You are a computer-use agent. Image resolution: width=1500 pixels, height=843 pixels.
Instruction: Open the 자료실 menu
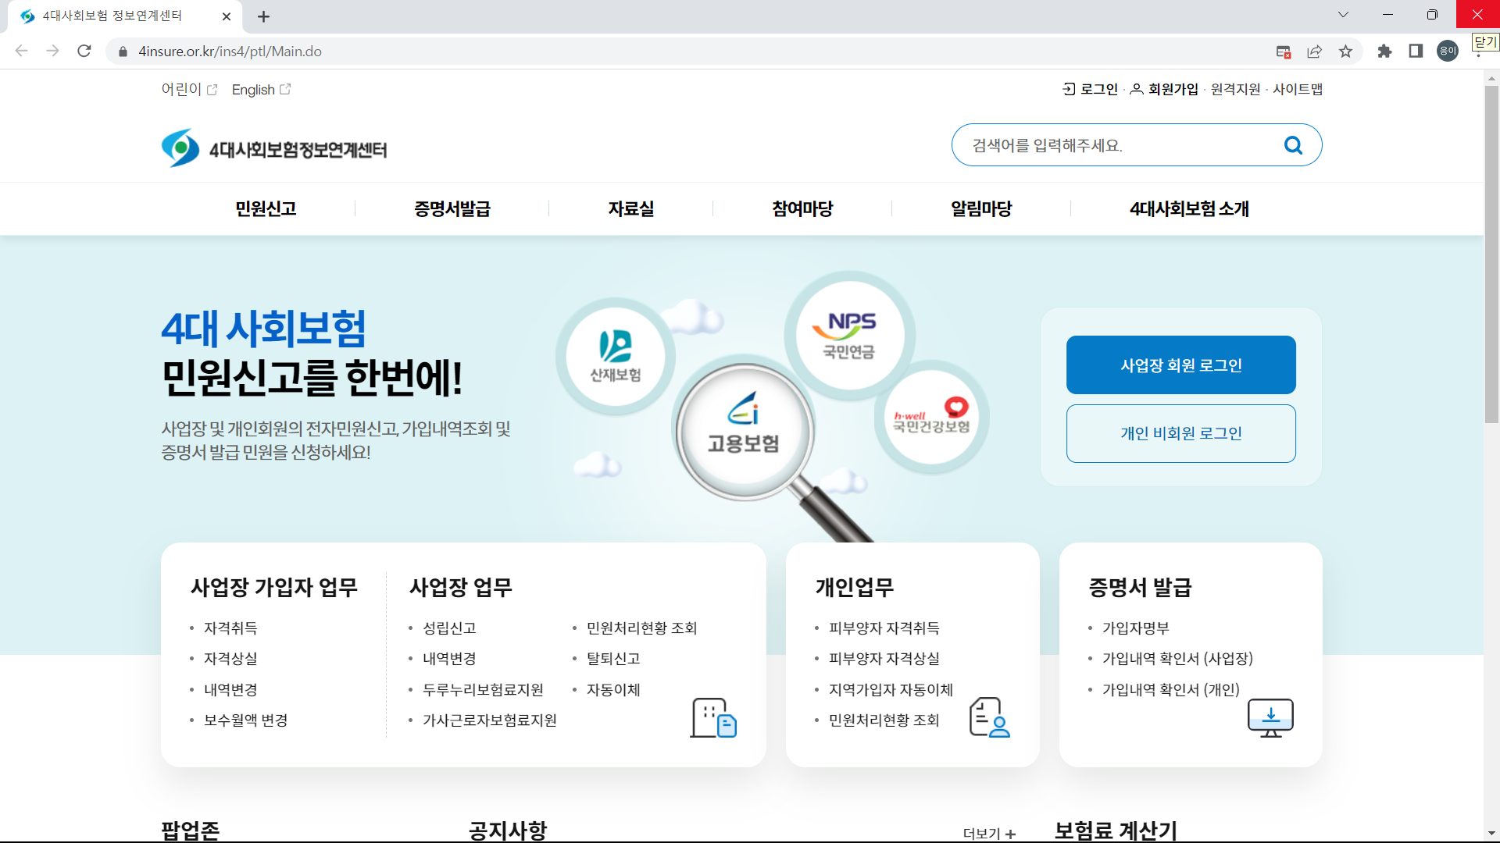coord(630,208)
